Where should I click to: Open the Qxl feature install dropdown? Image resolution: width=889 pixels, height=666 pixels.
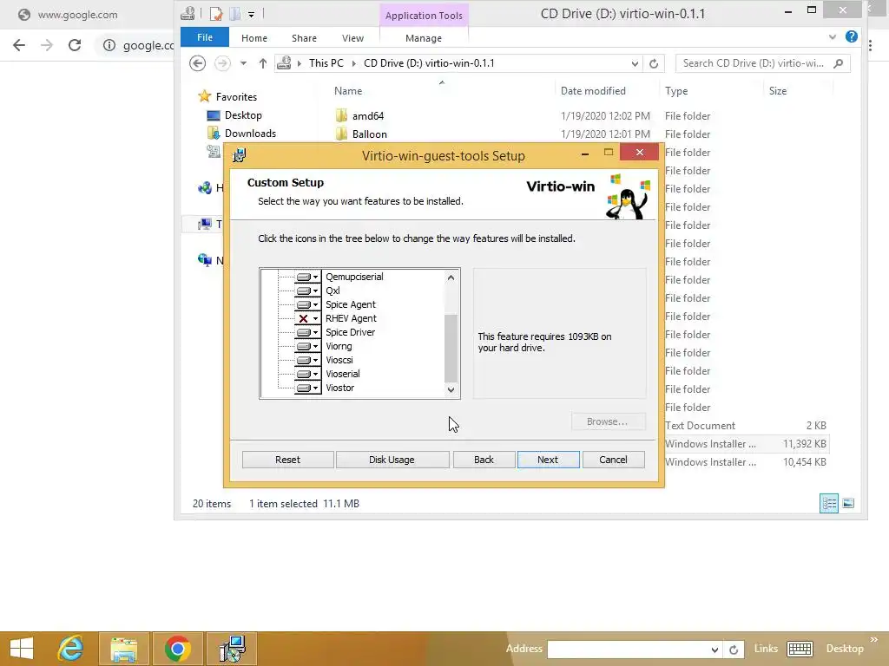tap(307, 291)
